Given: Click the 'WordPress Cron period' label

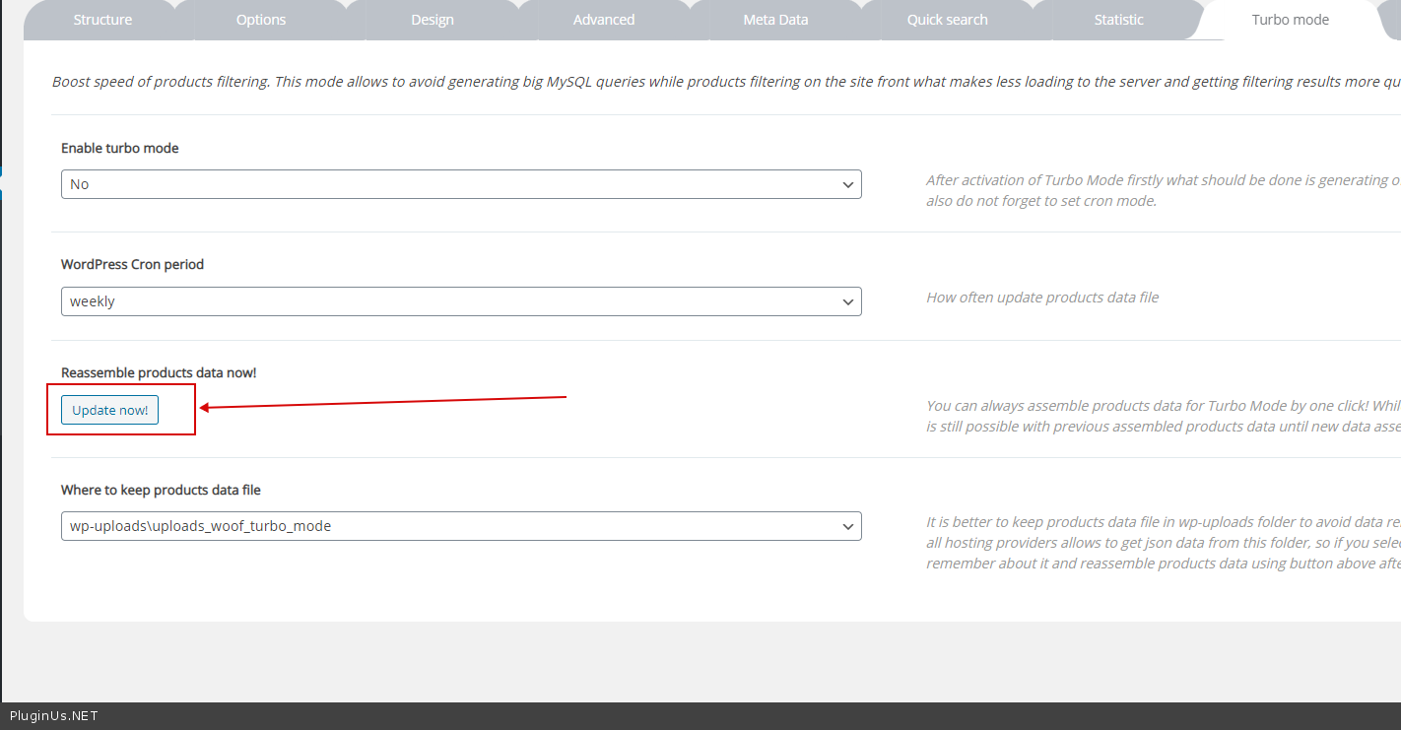Looking at the screenshot, I should click(x=132, y=264).
